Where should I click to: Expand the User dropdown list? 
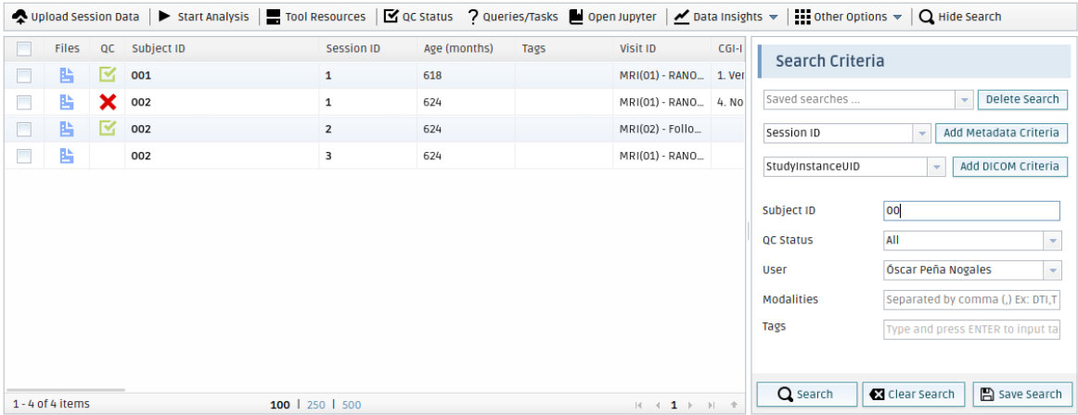tap(1052, 270)
